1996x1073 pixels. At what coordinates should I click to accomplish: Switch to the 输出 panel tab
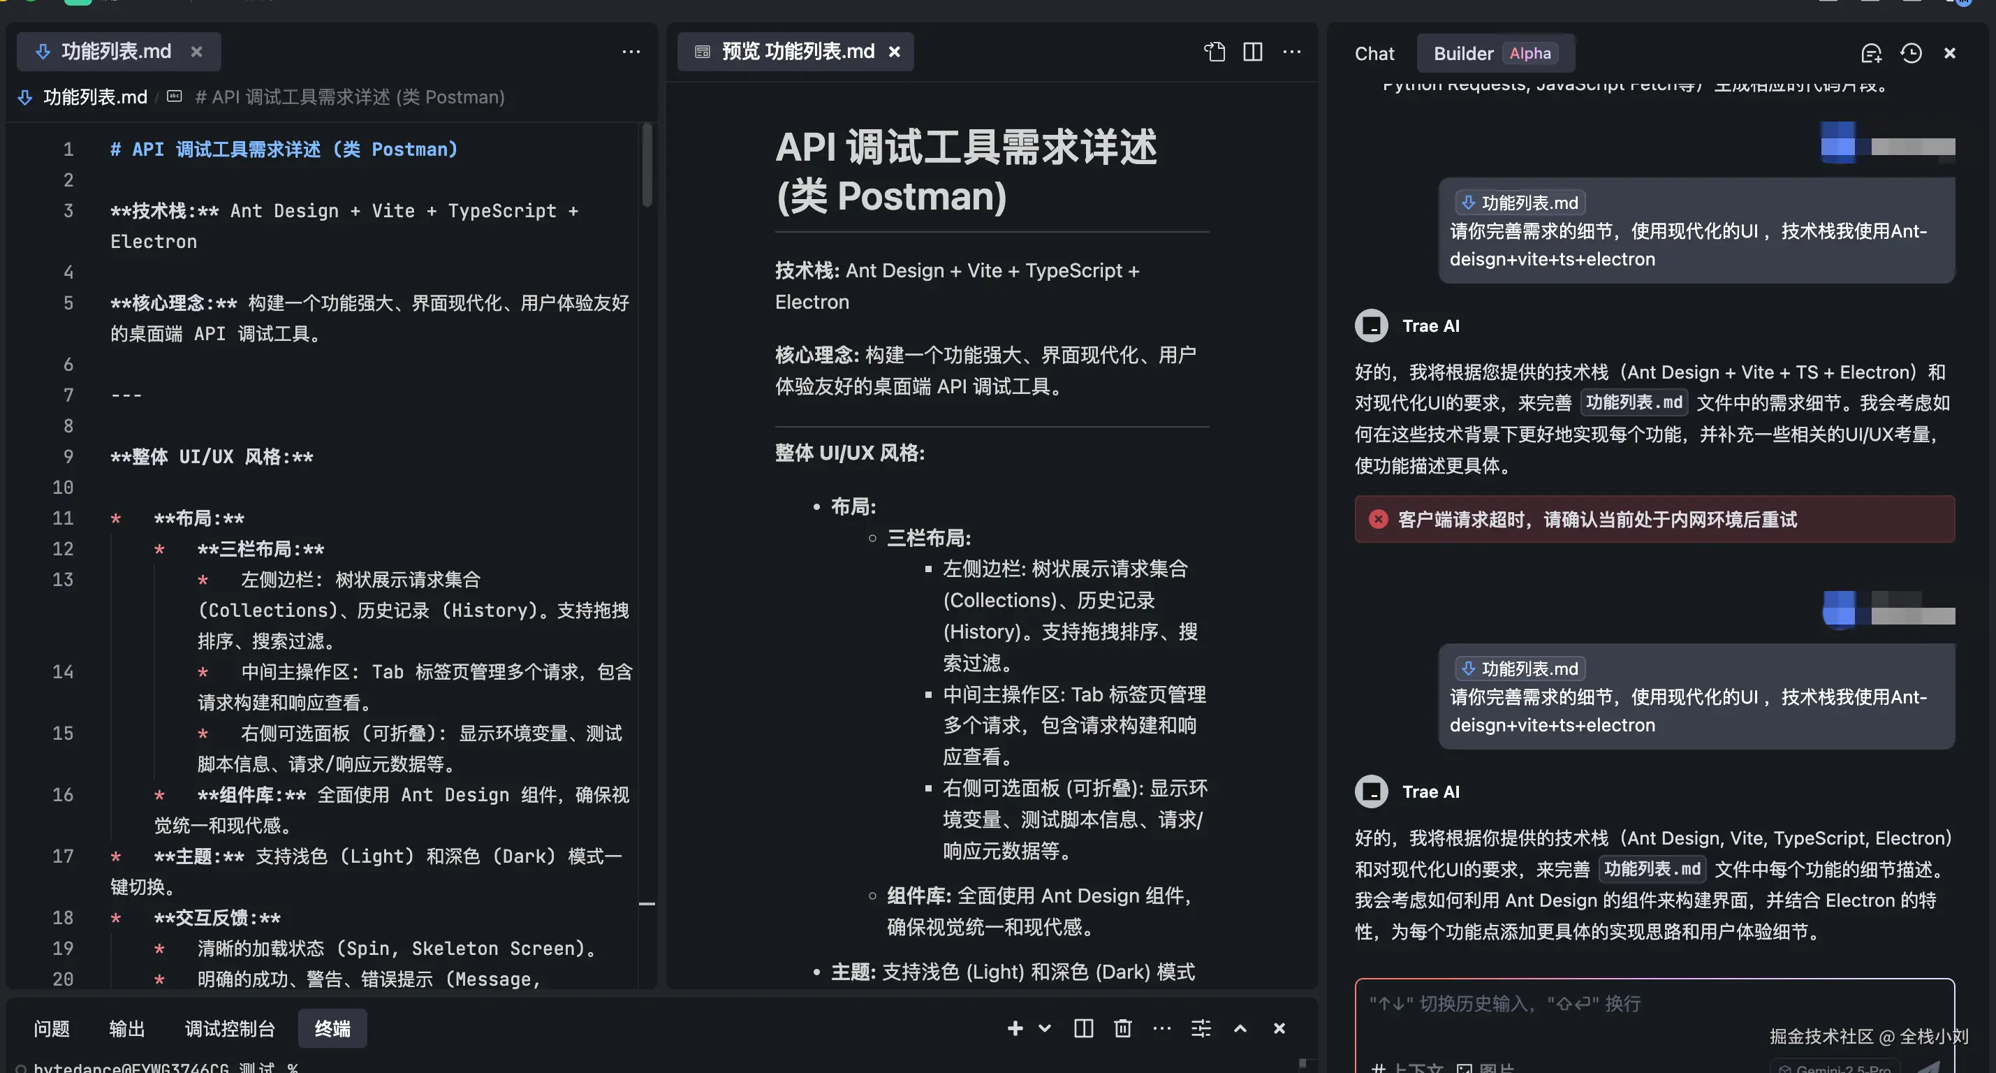tap(127, 1029)
